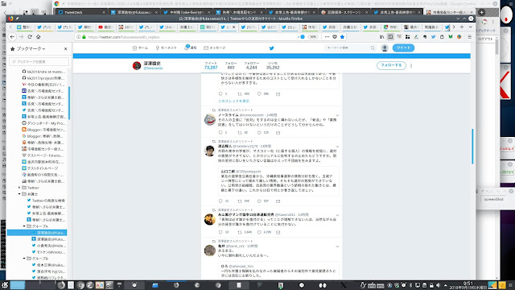Screen dimensions: 515x290
Task: Open the more options dots beside Follow button
Action: (x=411, y=65)
